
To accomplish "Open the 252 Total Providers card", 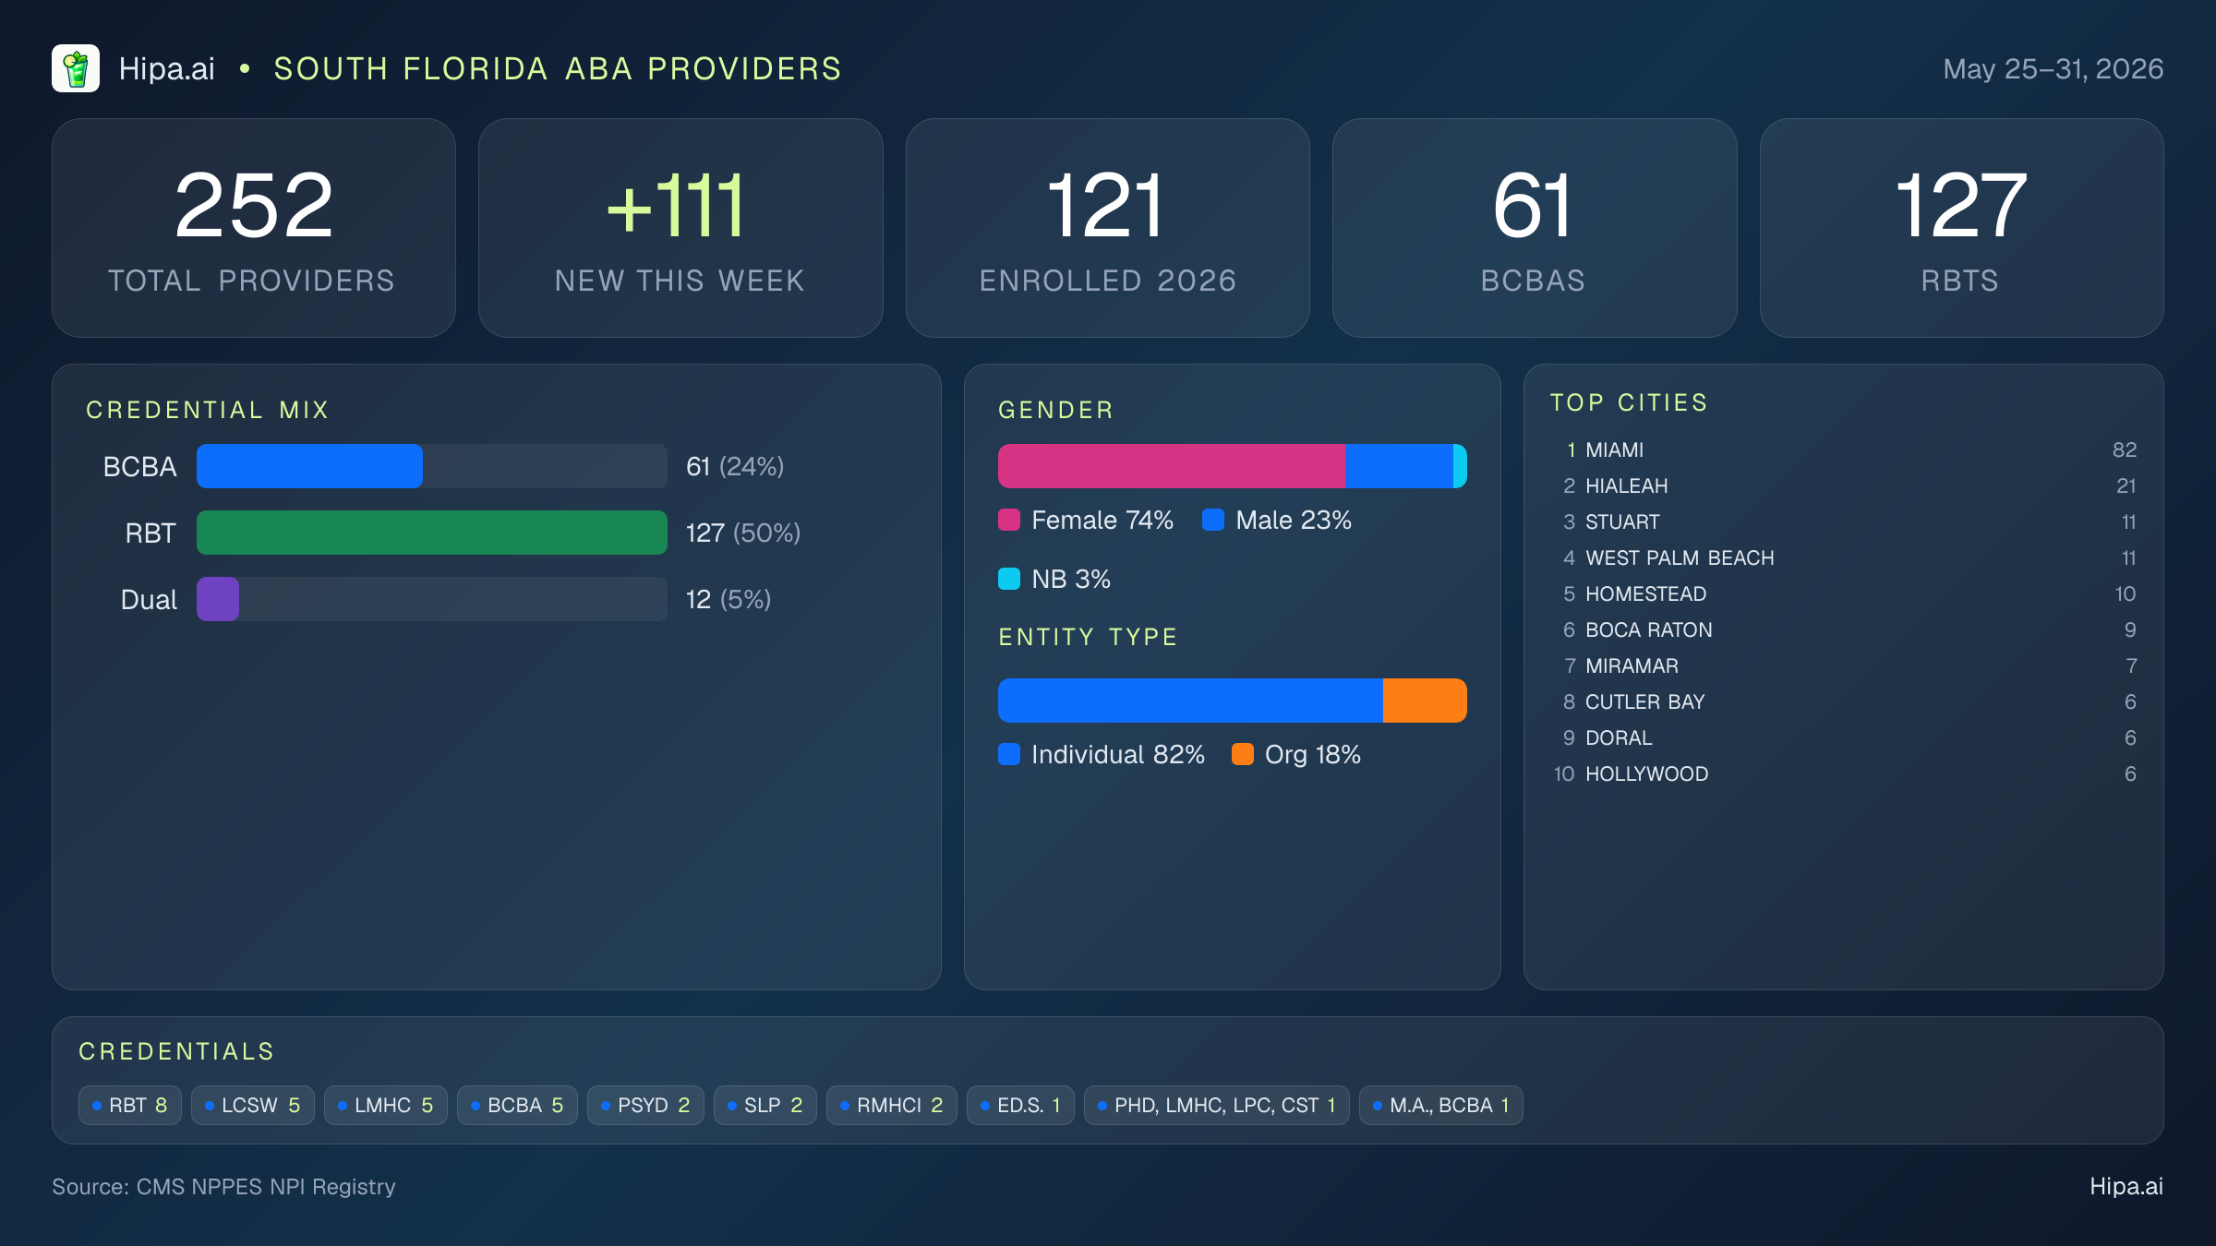I will (254, 228).
